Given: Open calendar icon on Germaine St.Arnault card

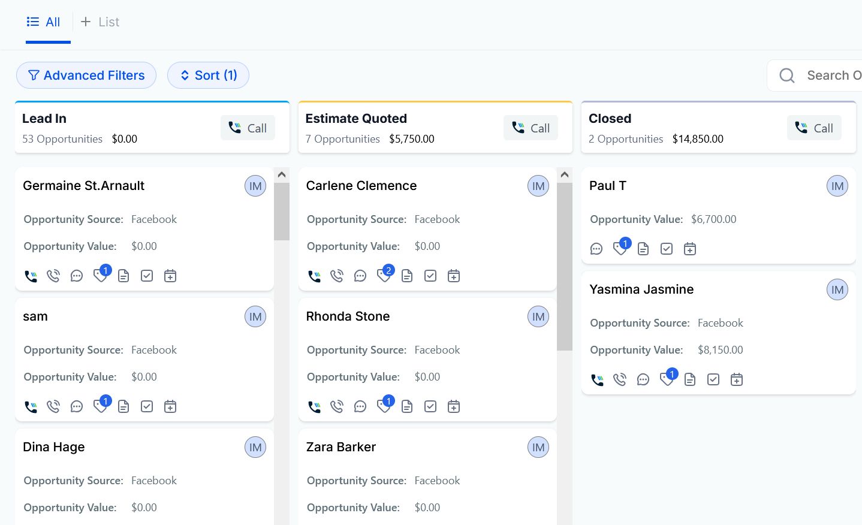Looking at the screenshot, I should (x=170, y=276).
